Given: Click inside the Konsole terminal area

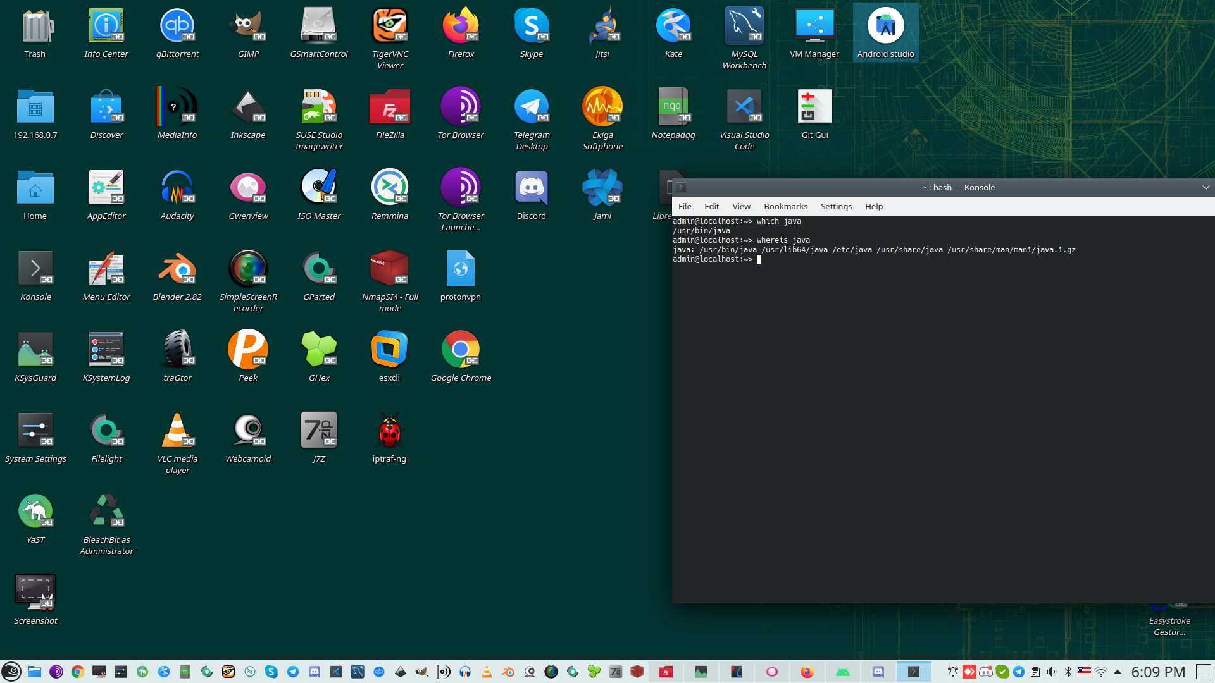Looking at the screenshot, I should [x=943, y=411].
